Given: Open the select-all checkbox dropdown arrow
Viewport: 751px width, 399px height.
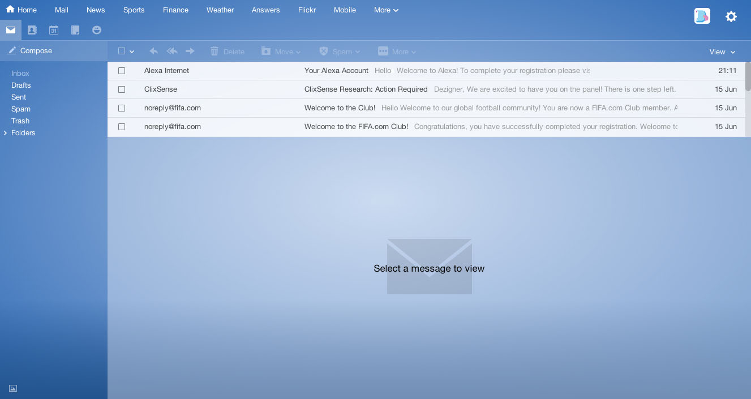Looking at the screenshot, I should (x=132, y=52).
